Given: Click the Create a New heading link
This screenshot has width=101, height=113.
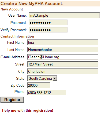Looking at the screenshot, I should 14,4.
